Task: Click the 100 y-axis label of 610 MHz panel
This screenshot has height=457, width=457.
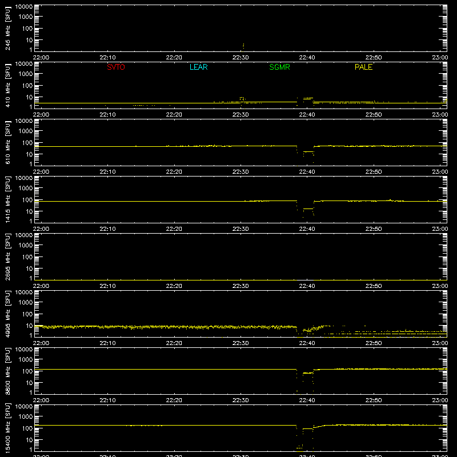Action: coord(27,143)
